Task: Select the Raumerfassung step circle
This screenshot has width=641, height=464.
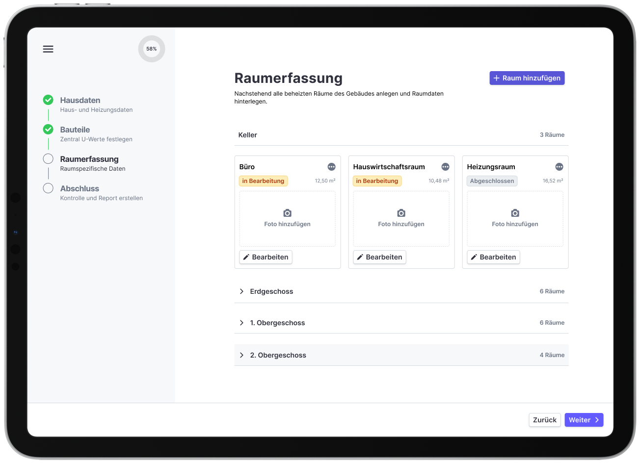Action: click(48, 159)
